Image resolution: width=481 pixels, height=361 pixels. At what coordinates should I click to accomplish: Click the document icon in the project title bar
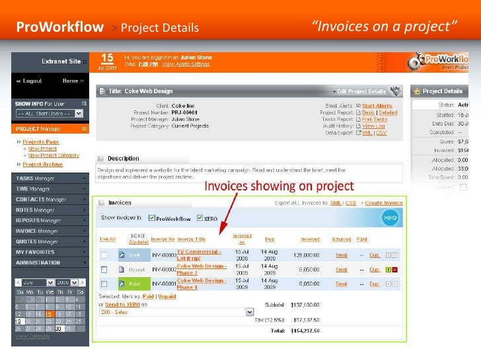102,91
